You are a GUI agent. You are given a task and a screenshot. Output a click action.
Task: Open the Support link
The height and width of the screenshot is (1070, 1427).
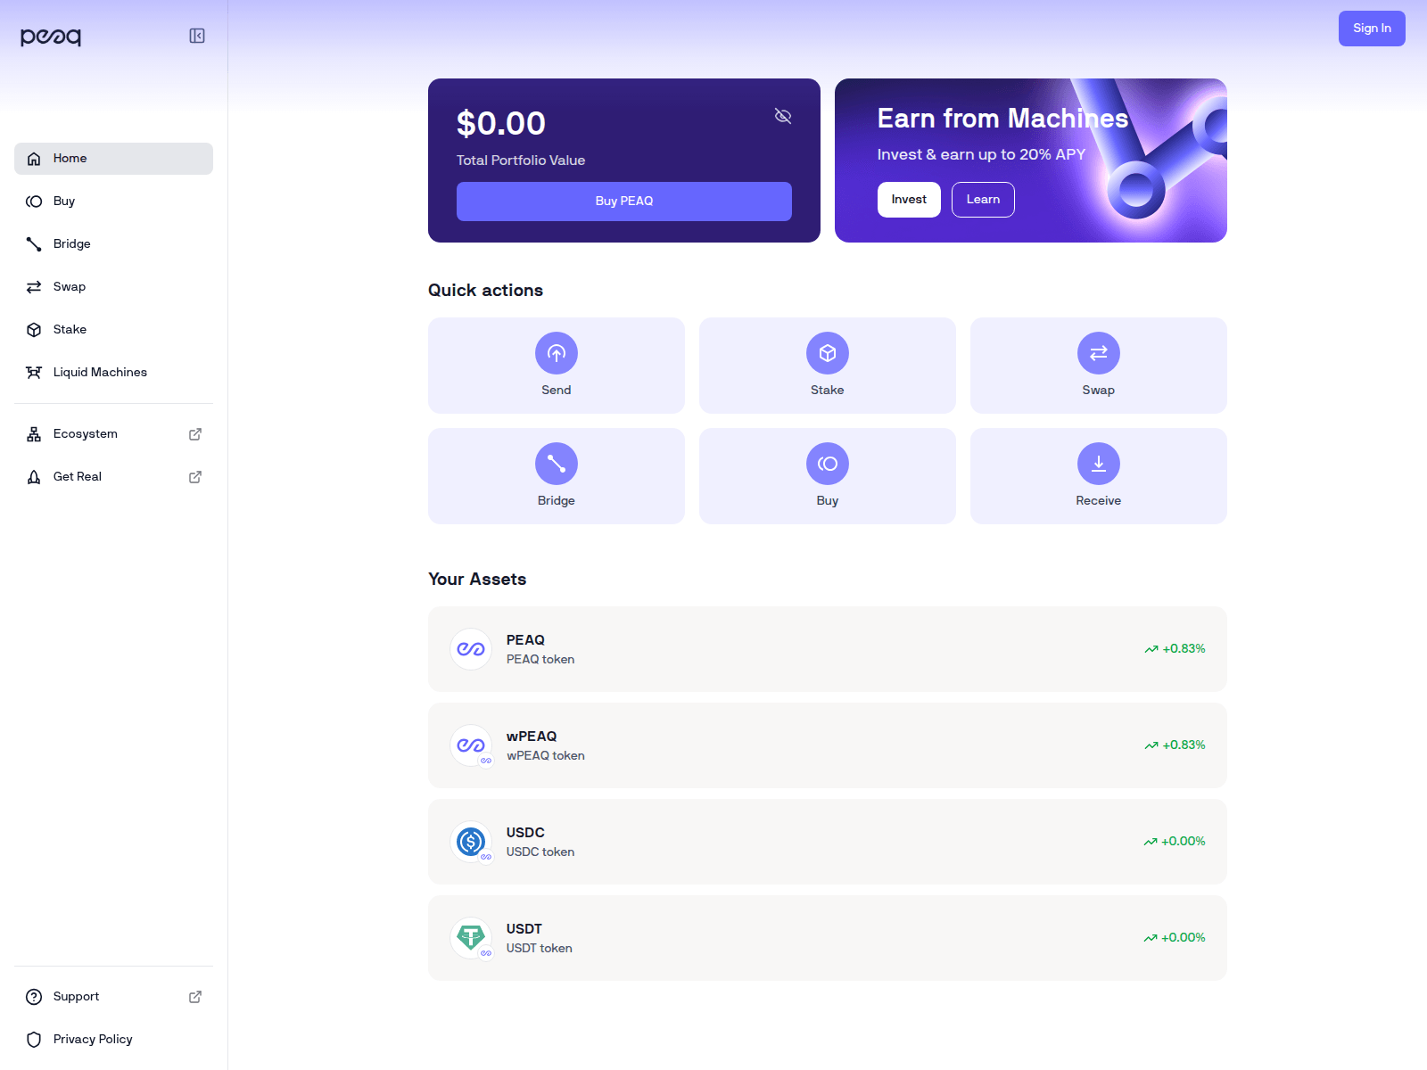(x=113, y=997)
